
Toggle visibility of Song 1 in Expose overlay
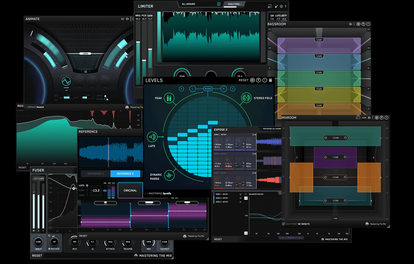240,194
